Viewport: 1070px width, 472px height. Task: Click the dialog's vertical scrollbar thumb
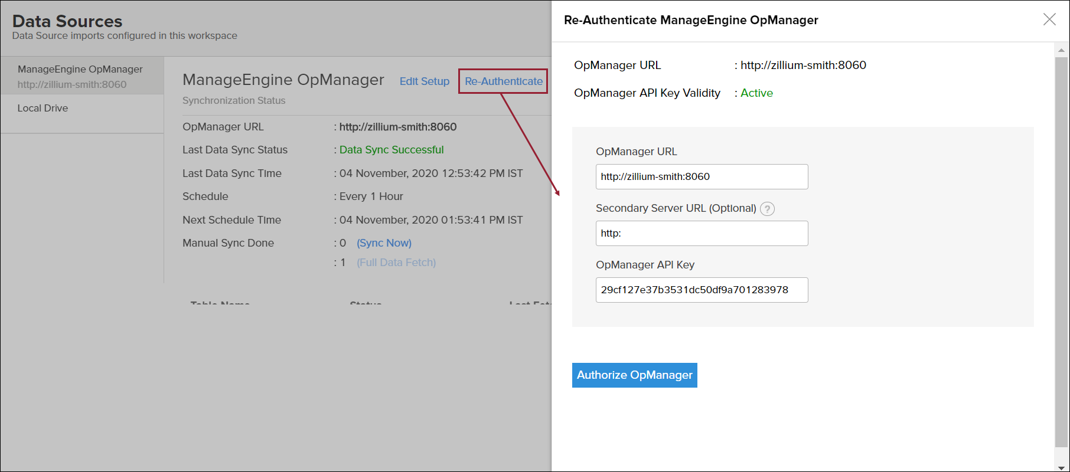[x=1061, y=248]
